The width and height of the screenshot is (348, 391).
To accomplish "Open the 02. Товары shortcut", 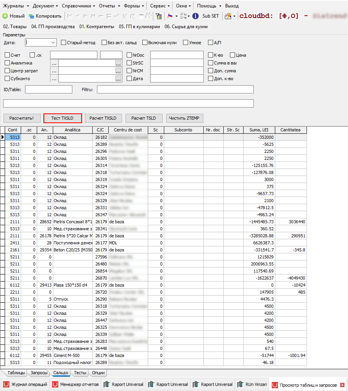I will pos(15,27).
